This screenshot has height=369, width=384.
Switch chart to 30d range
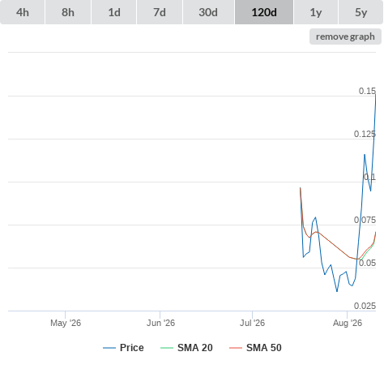coord(208,12)
